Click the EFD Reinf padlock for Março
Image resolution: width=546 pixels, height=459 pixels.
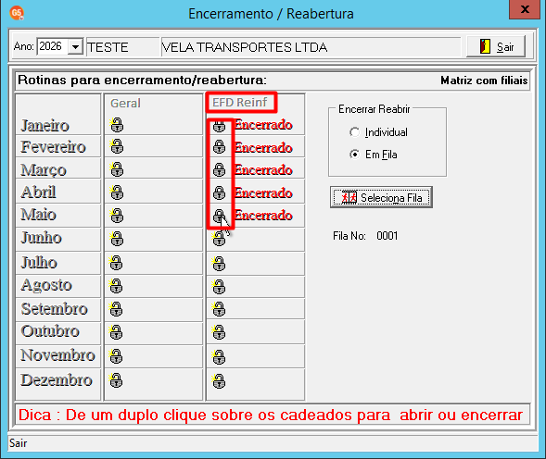pos(219,169)
